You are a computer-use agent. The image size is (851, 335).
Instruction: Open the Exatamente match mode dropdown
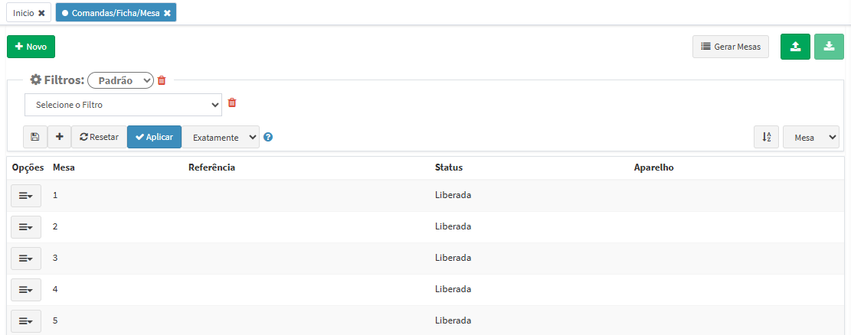pos(221,137)
